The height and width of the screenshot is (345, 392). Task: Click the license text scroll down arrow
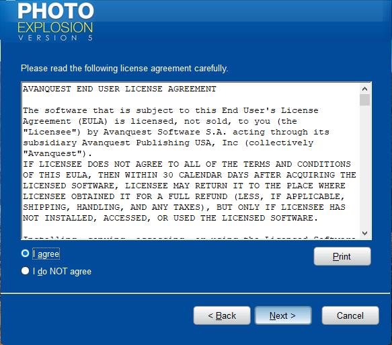tap(364, 233)
